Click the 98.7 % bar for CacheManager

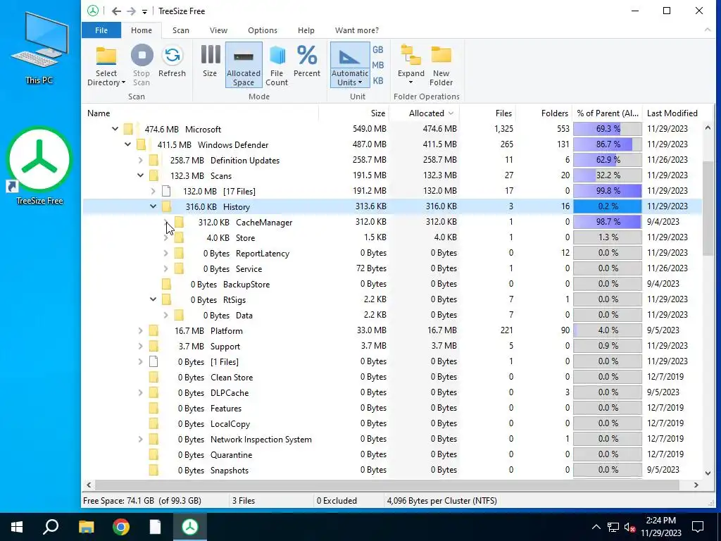click(608, 222)
